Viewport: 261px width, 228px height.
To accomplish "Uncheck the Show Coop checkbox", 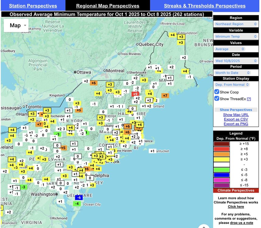I will click(217, 92).
